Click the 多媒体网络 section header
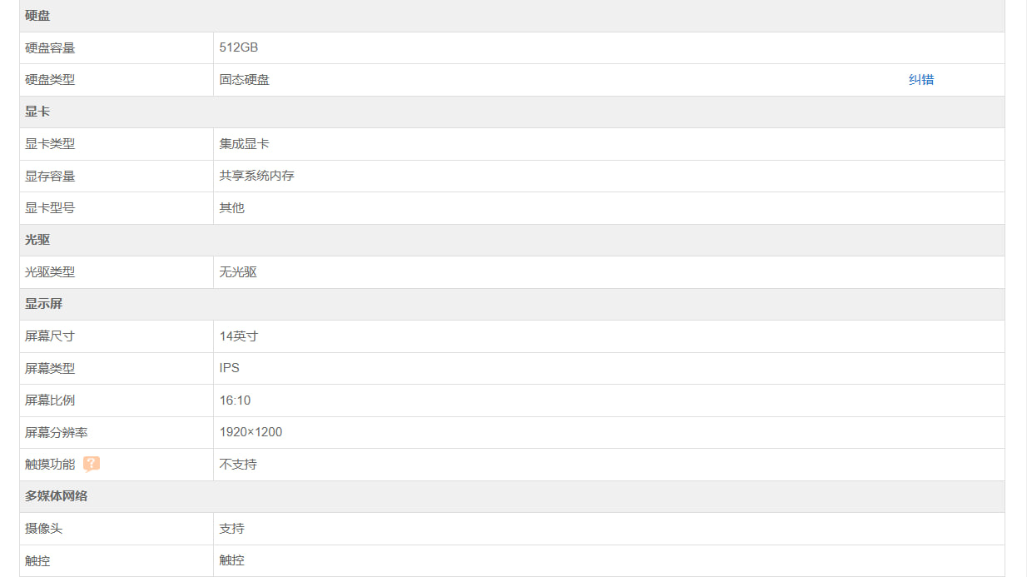This screenshot has height=577, width=1027. pos(56,496)
